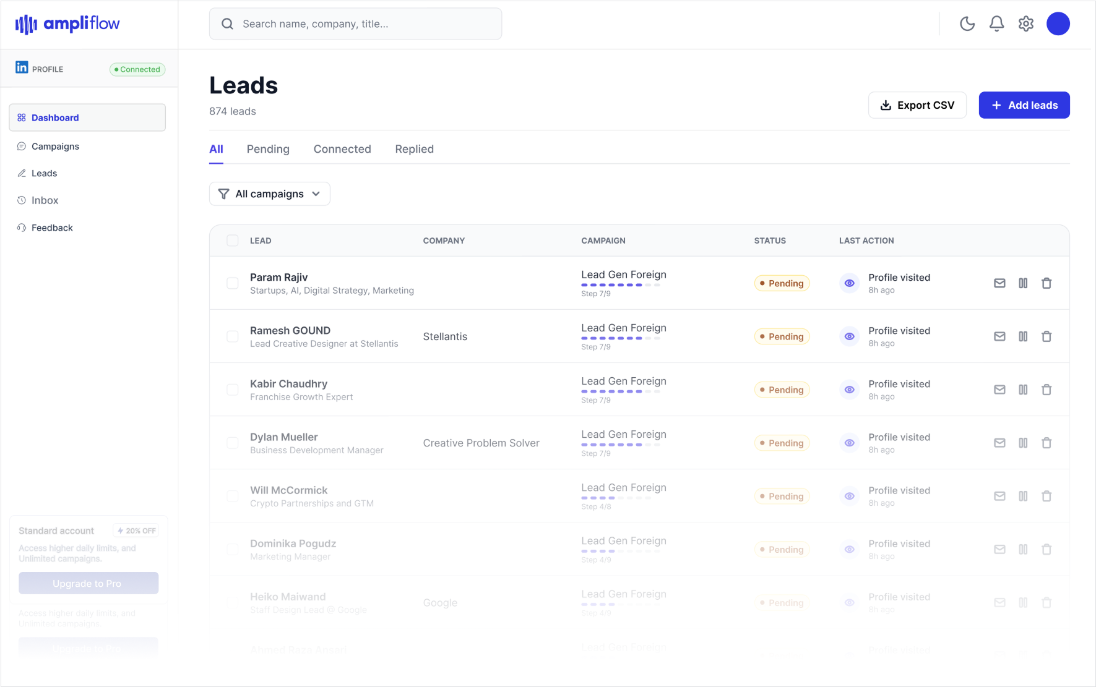Viewport: 1096px width, 687px height.
Task: Click the LAST ACTION column header
Action: pyautogui.click(x=866, y=241)
